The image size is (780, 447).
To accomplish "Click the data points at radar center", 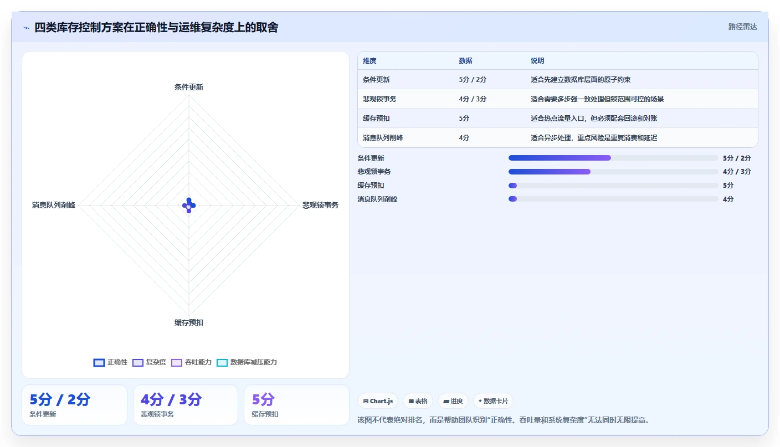I will point(189,205).
